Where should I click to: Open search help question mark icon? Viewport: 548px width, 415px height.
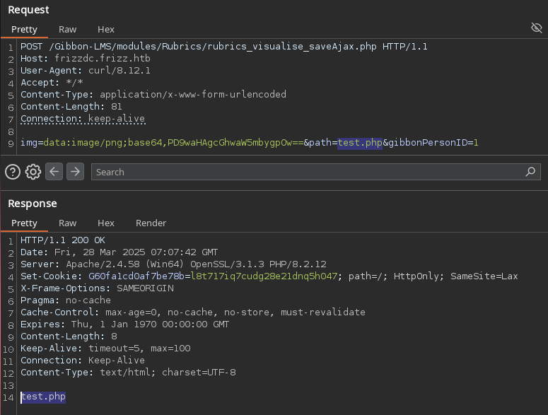(13, 172)
